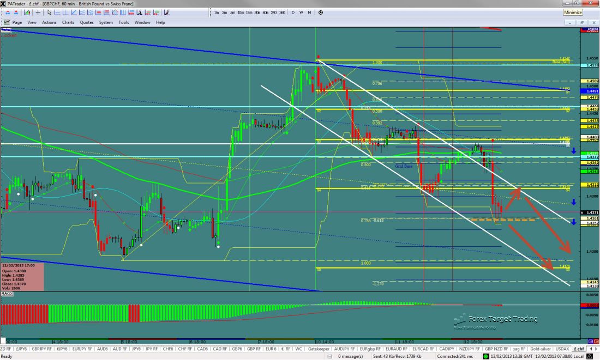Select the crosshair cursor tool
Image resolution: width=600 pixels, height=360 pixels.
coord(38,13)
